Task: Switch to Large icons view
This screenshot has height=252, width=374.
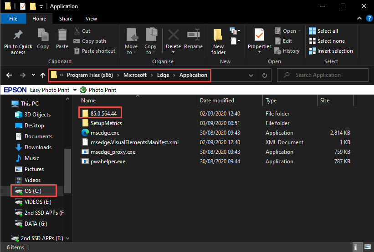Action: [x=368, y=247]
